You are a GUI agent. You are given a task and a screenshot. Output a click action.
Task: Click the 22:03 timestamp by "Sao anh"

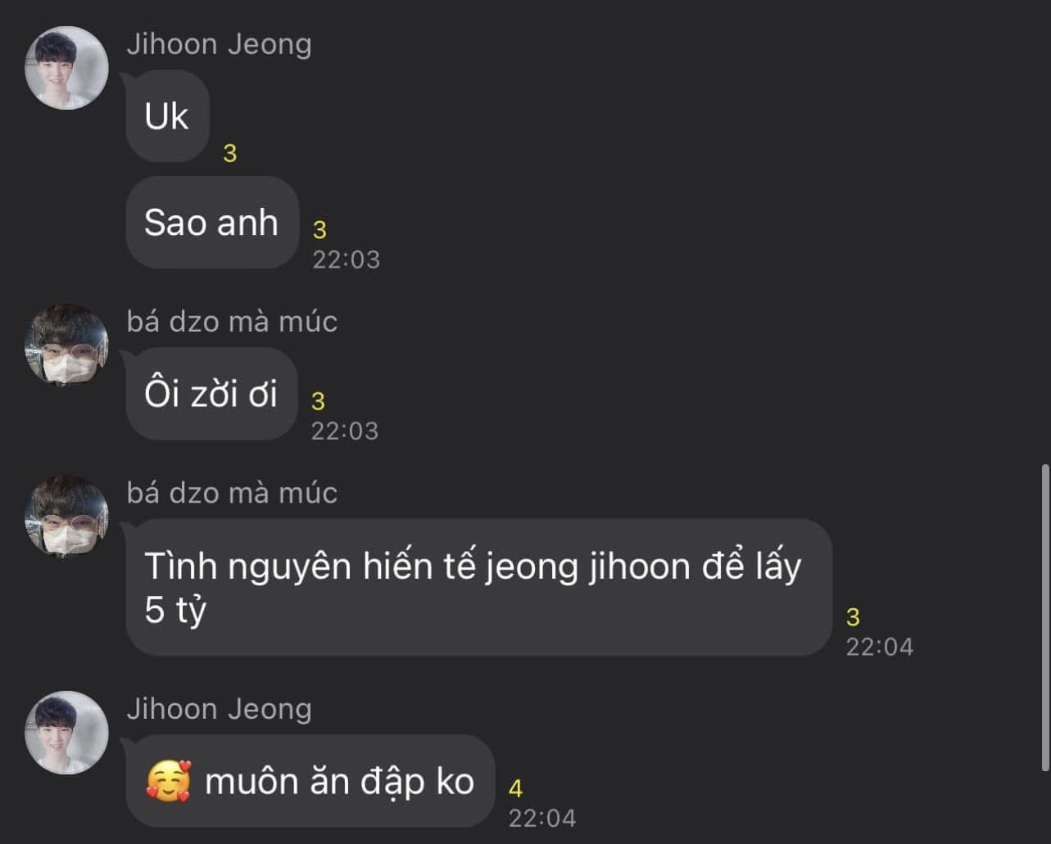tap(346, 260)
